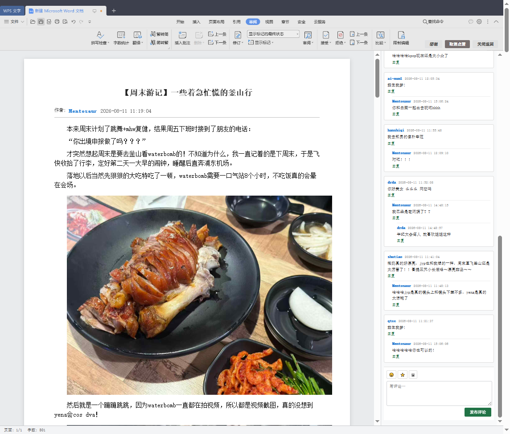This screenshot has height=434, width=510.
Task: Click the print preview icon in quick toolbar
Action: pyautogui.click(x=65, y=21)
